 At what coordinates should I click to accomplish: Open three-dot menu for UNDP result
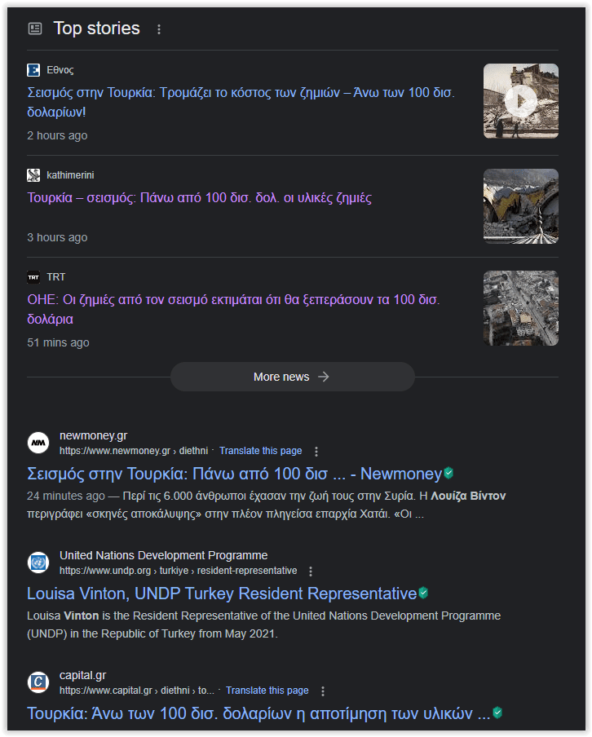tap(311, 572)
